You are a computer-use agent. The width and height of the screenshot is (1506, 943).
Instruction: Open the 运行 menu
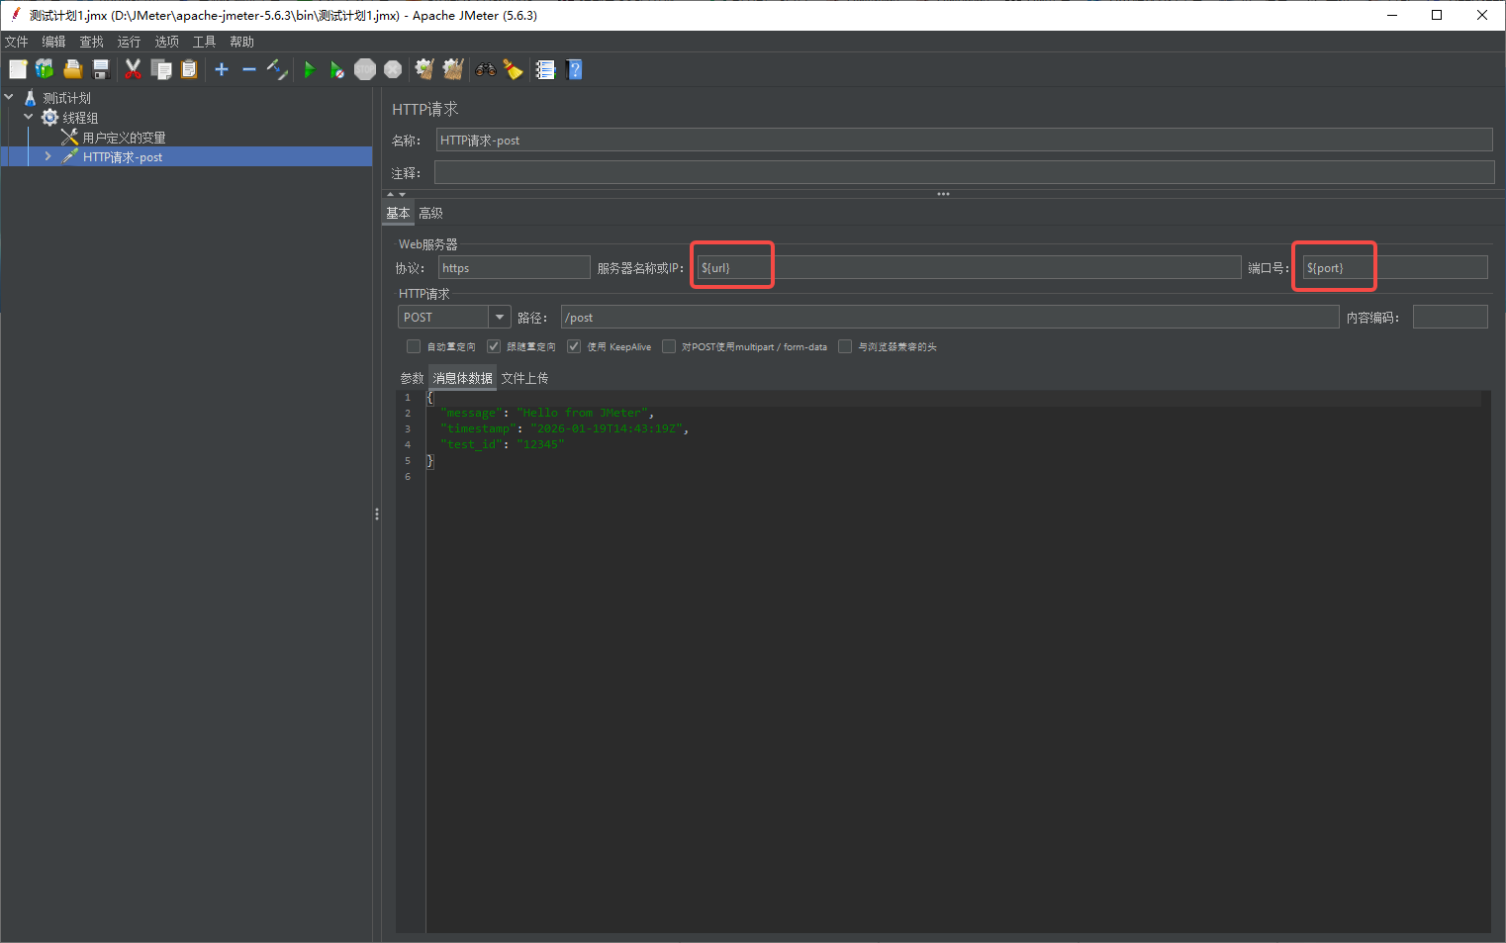click(x=129, y=42)
